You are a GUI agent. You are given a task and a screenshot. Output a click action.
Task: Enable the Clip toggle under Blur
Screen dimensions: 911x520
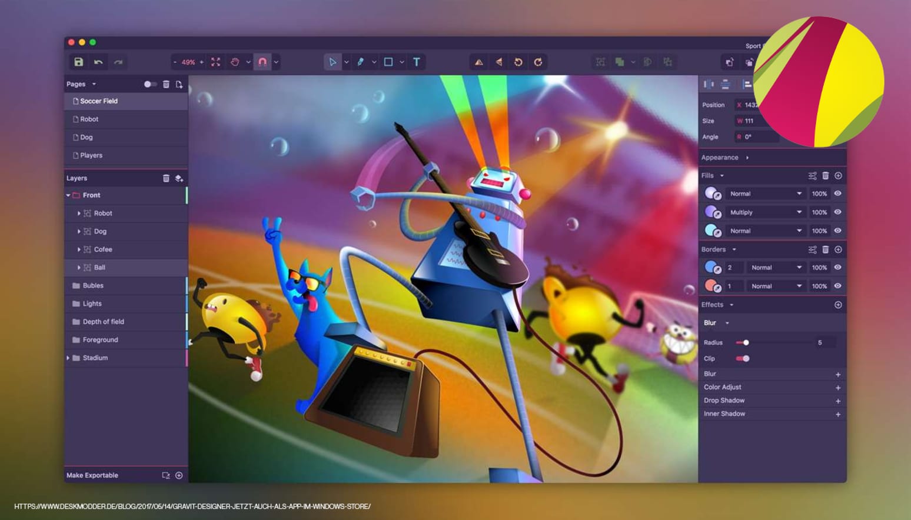coord(743,358)
